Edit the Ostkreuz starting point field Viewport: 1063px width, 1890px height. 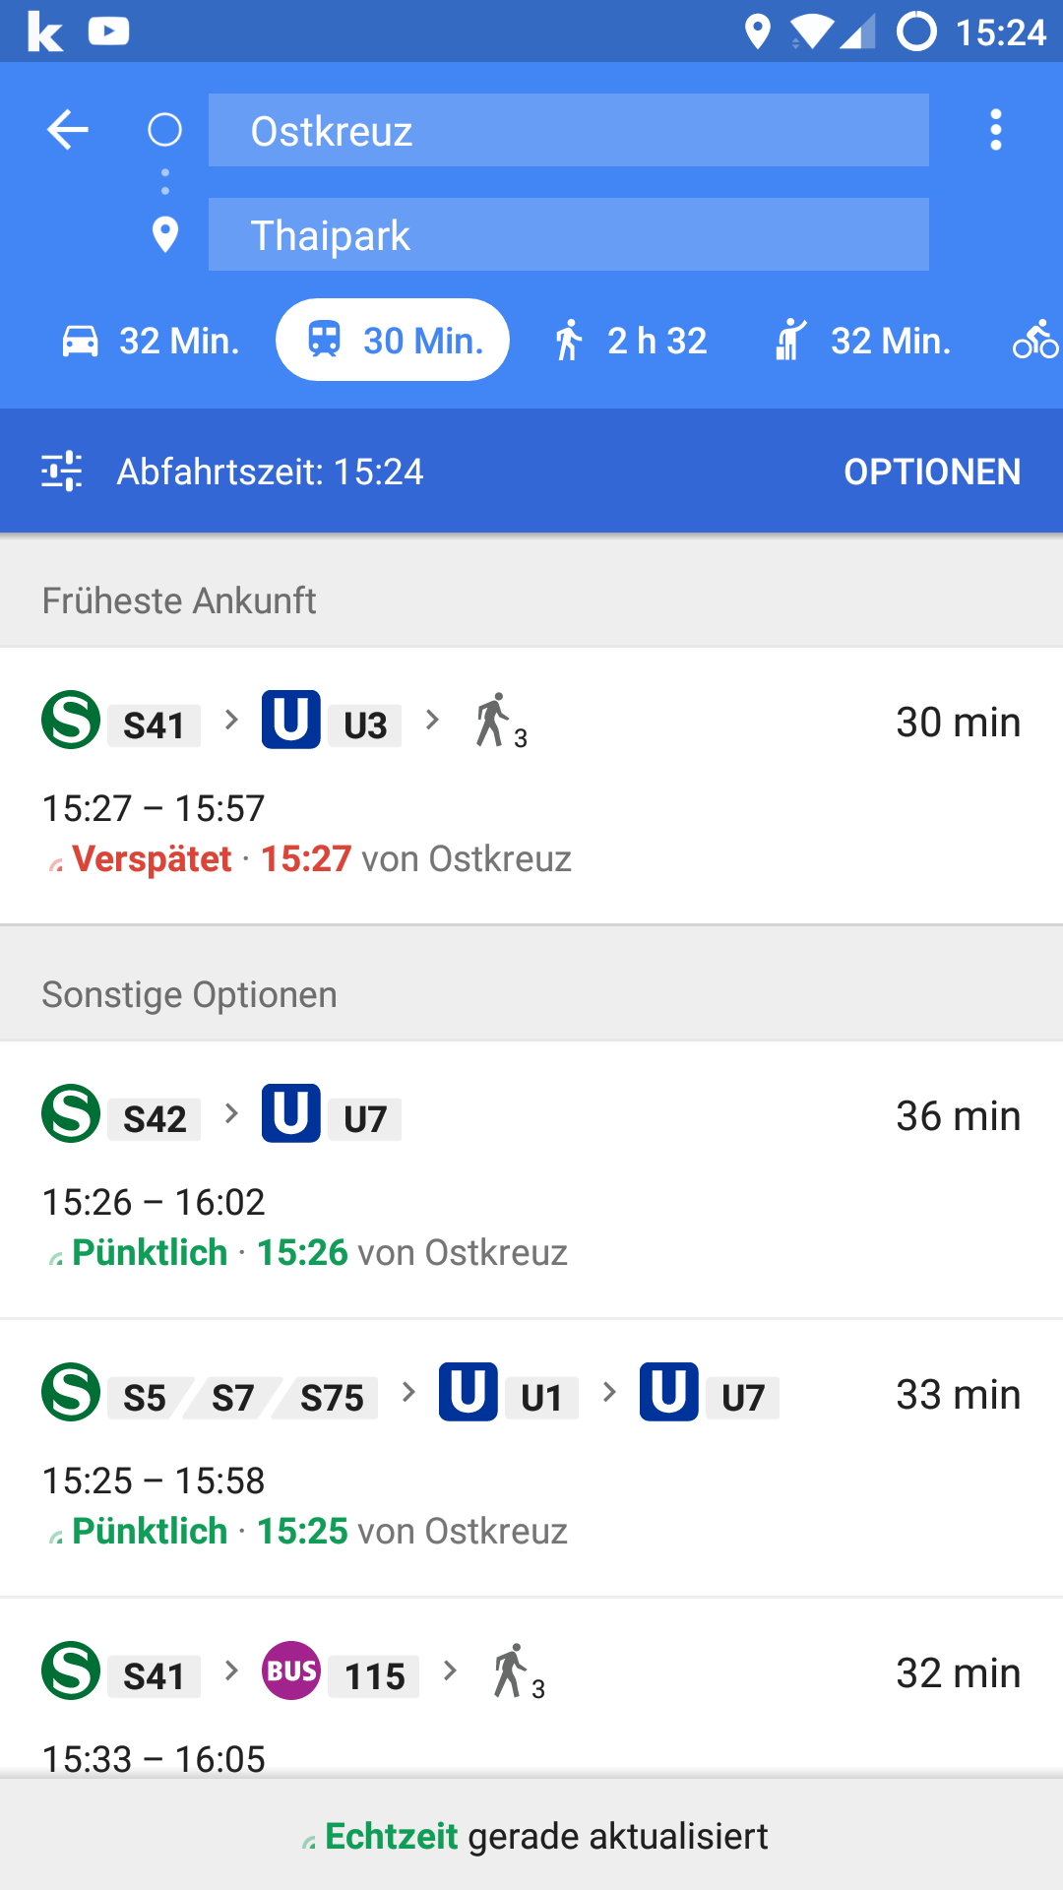568,130
